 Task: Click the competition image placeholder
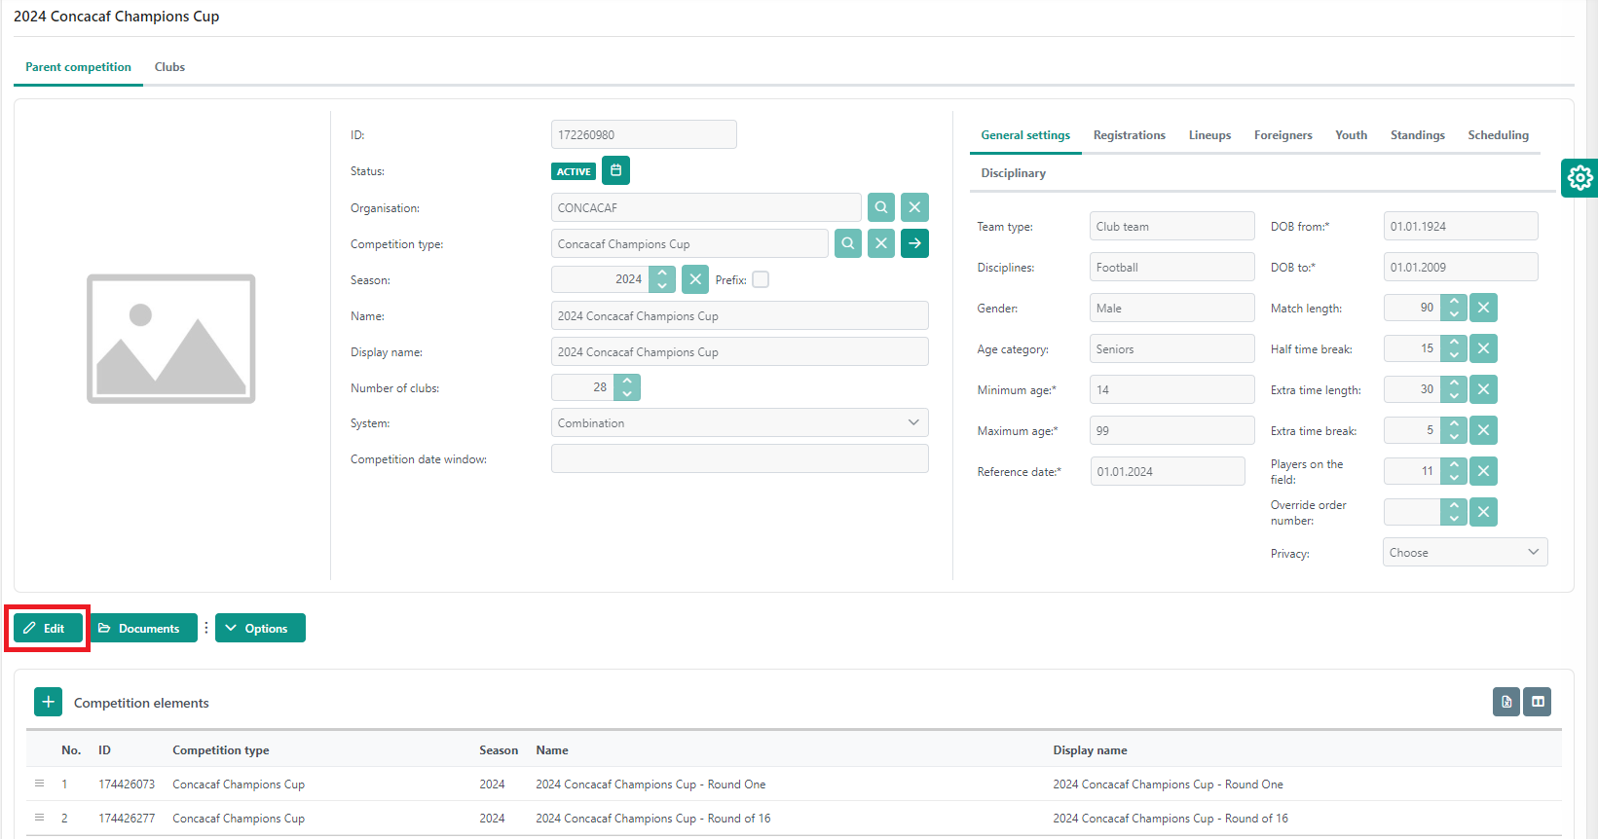pos(171,339)
